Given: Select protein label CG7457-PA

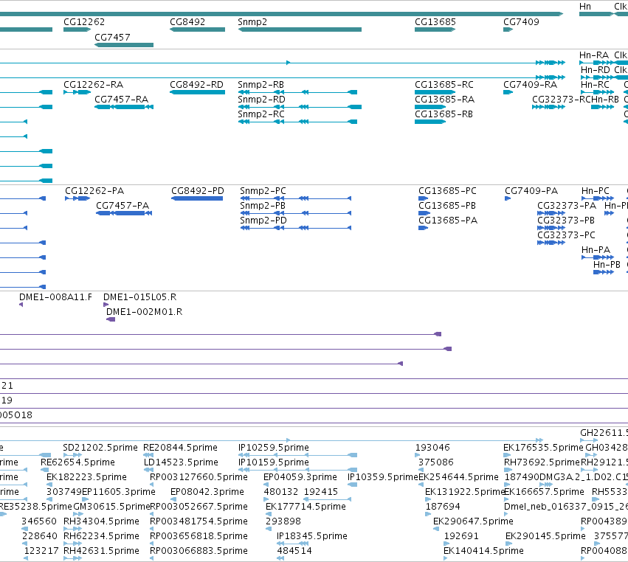Looking at the screenshot, I should tap(123, 206).
